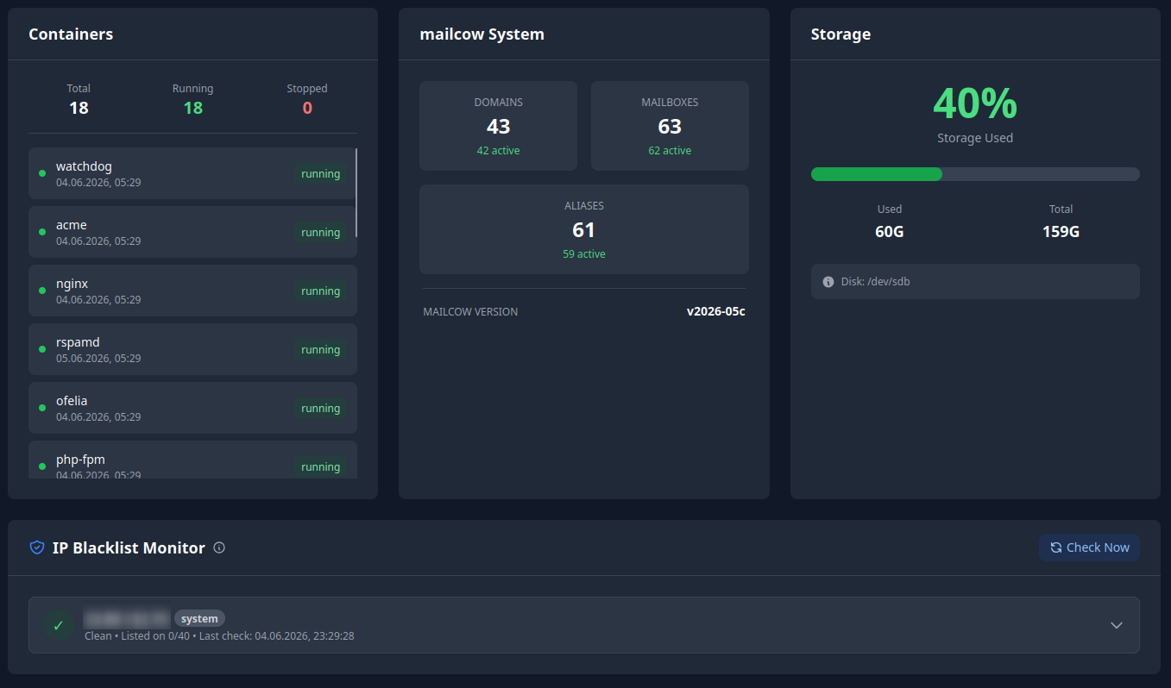Expand the blacklist entry using chevron arrow
The height and width of the screenshot is (688, 1171).
pyautogui.click(x=1117, y=625)
